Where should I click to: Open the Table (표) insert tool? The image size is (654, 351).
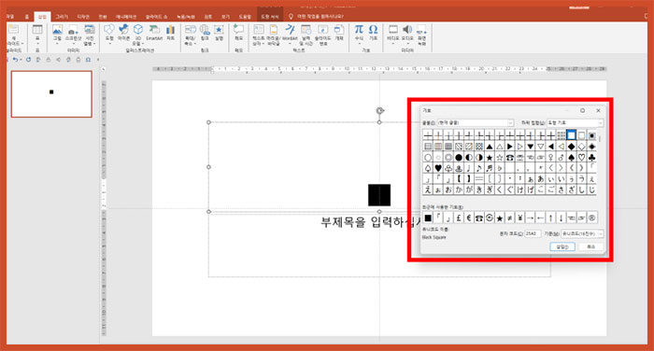tap(37, 35)
